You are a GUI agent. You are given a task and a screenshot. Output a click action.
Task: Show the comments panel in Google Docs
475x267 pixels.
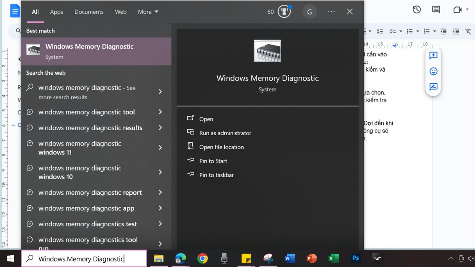pos(436,10)
